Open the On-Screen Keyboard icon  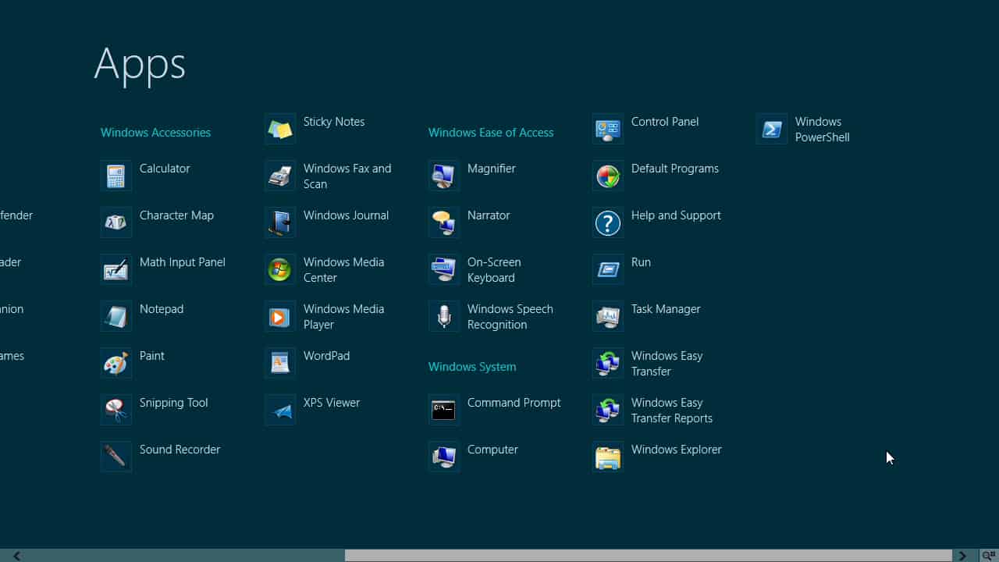(x=444, y=270)
